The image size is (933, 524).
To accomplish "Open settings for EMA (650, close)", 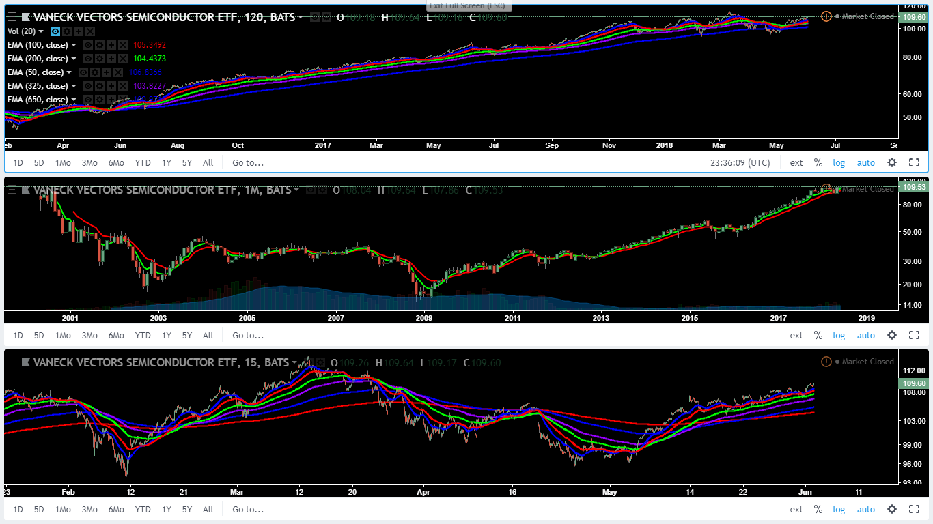I will coord(99,100).
